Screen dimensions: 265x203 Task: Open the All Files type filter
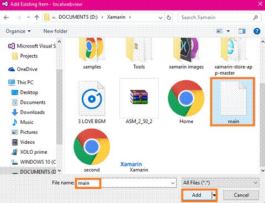[220, 183]
